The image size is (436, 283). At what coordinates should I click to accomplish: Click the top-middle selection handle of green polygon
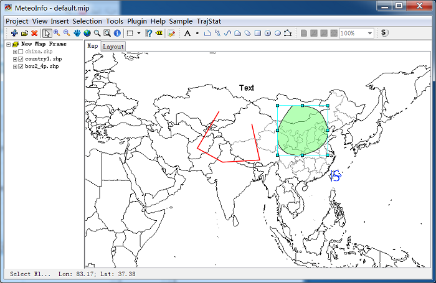[x=303, y=106]
